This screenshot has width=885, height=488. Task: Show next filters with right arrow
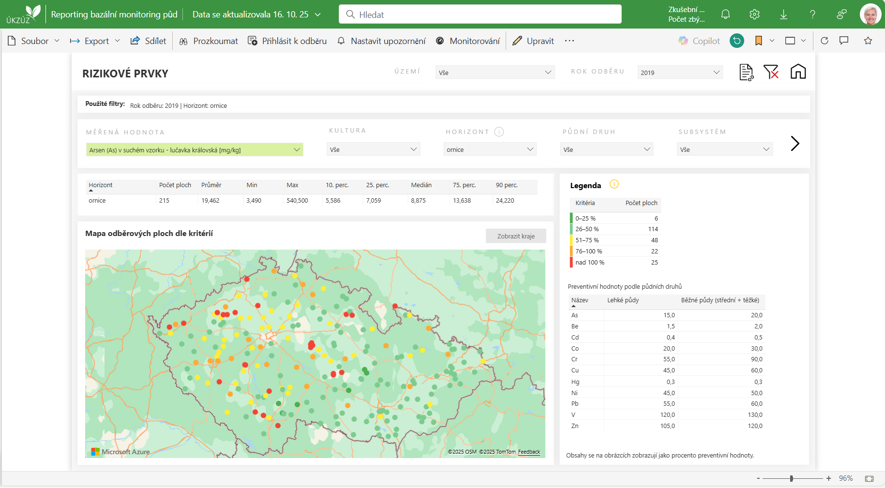(795, 143)
